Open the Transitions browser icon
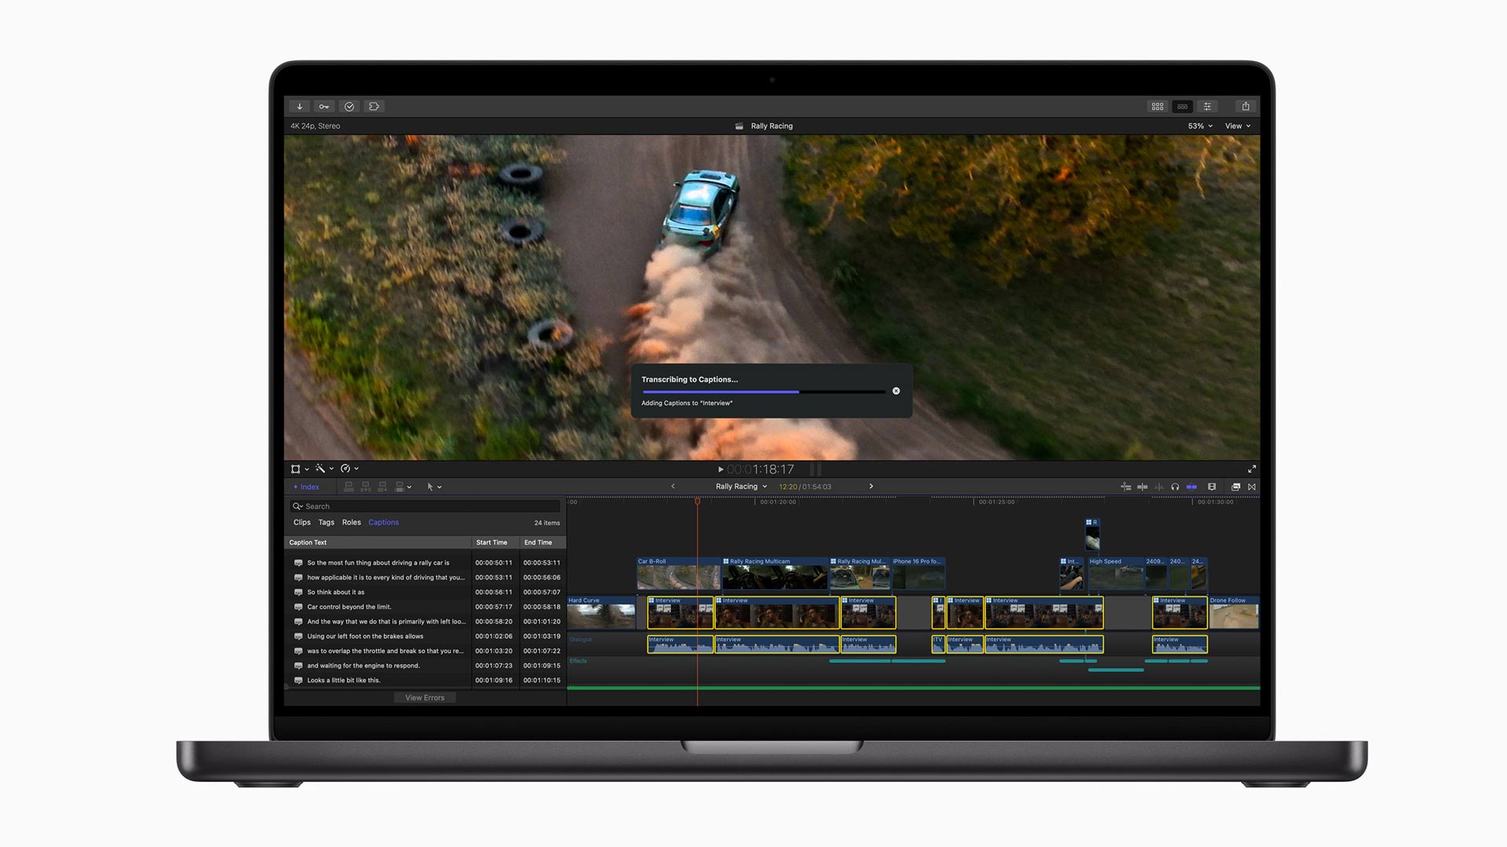The width and height of the screenshot is (1507, 847). coord(1252,487)
